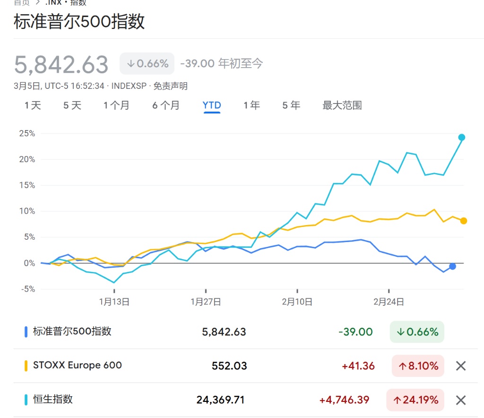Screen dimensions: 484x418
Task: Remove STOXX Europe 600 from comparison
Action: tap(461, 366)
